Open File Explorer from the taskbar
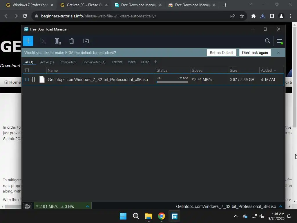This screenshot has width=297, height=223. pos(149,216)
